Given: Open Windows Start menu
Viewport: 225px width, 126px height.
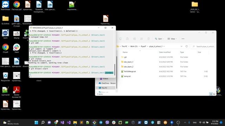Looking at the screenshot, I should [36, 122].
